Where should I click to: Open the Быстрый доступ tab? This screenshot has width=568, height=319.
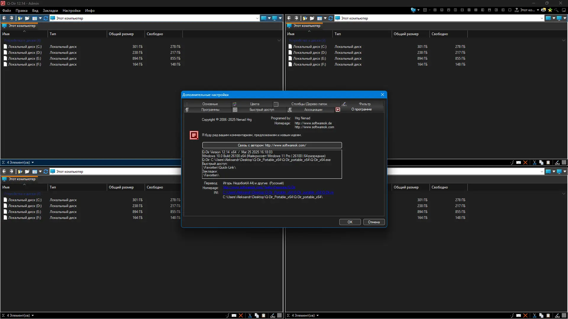[262, 110]
